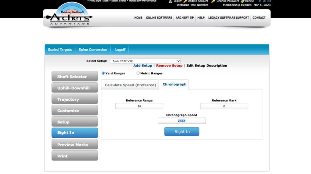The width and height of the screenshot is (311, 174).
Task: Click the Reference Range input field
Action: click(x=139, y=106)
